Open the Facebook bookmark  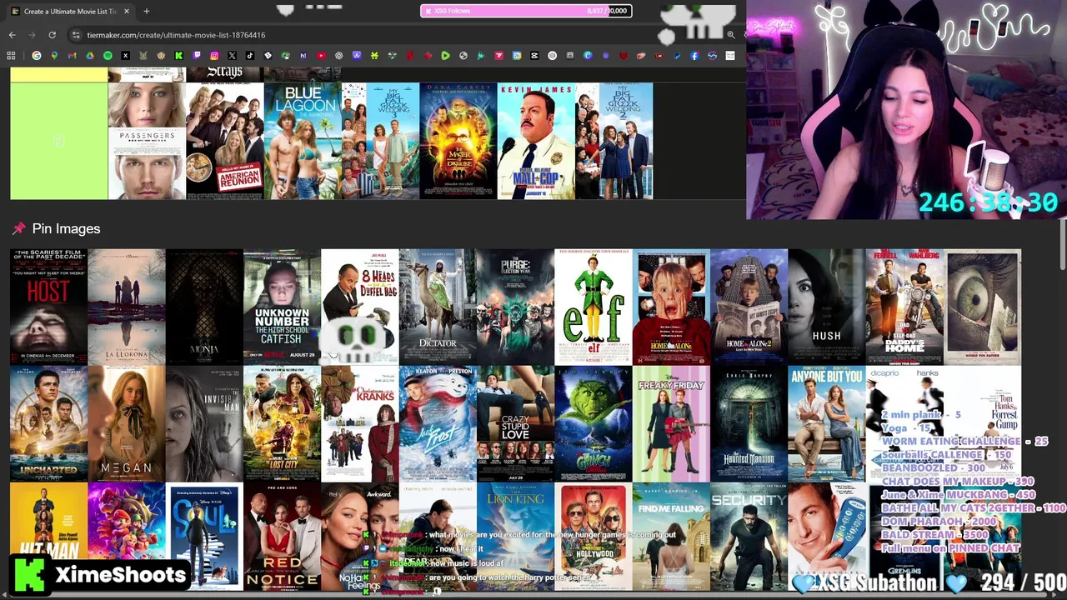(694, 56)
